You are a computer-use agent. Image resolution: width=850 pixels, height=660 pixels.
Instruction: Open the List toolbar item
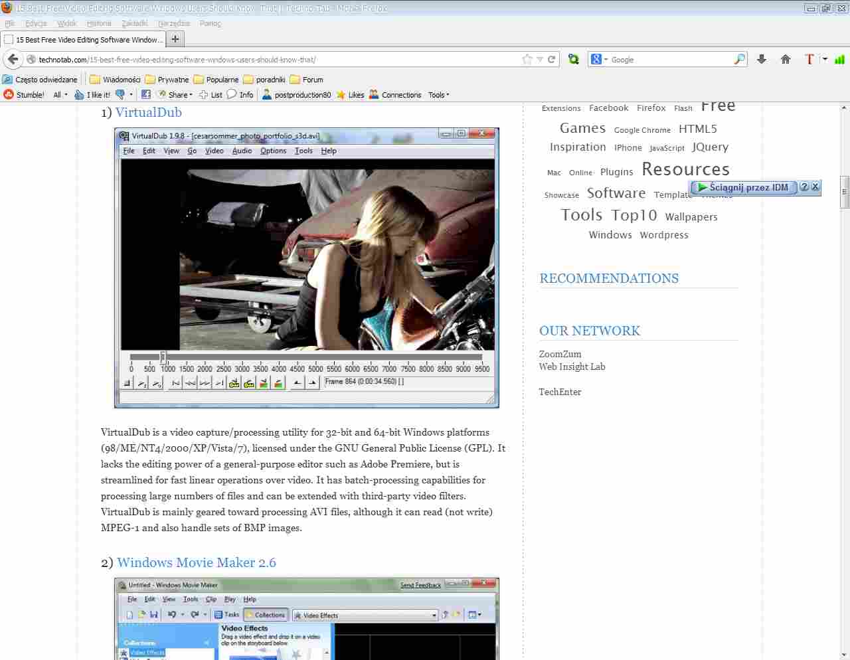(x=211, y=95)
